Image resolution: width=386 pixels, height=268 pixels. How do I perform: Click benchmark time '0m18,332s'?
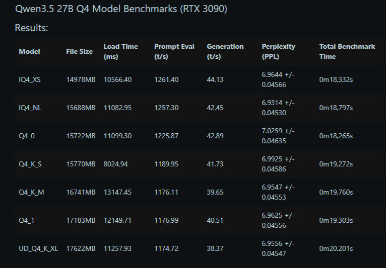[336, 79]
